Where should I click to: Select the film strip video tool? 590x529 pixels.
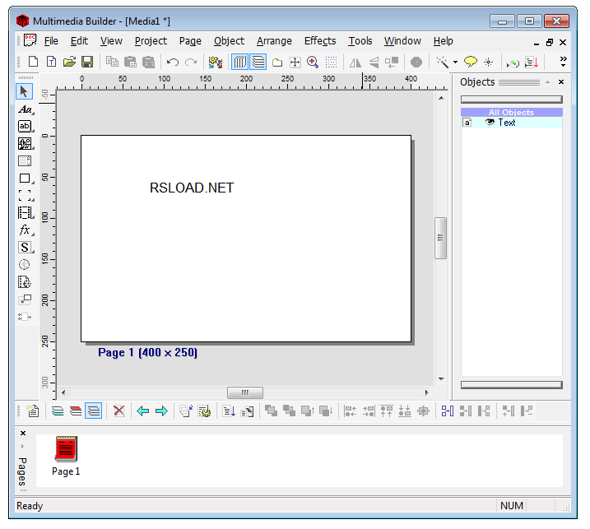coord(26,213)
